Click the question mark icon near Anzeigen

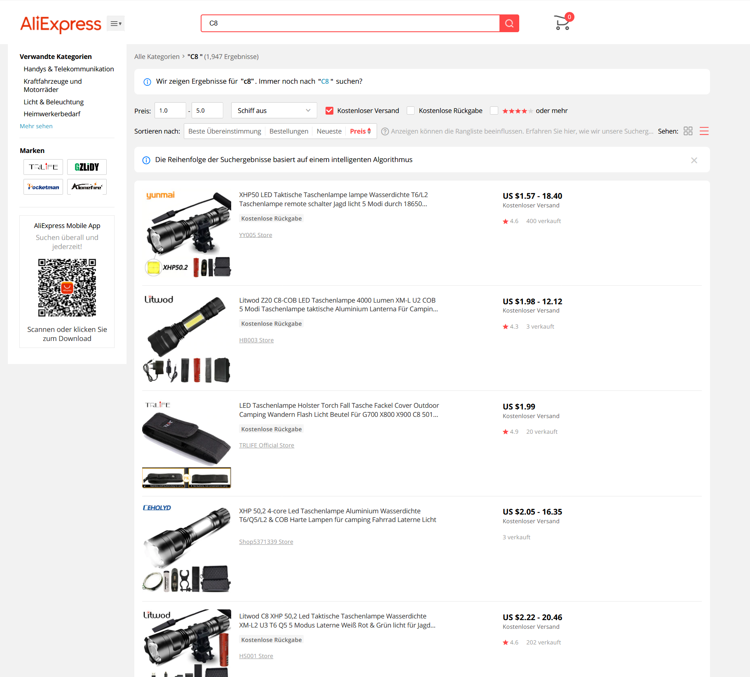[385, 132]
